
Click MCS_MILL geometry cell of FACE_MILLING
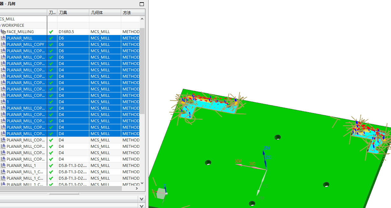coord(105,32)
